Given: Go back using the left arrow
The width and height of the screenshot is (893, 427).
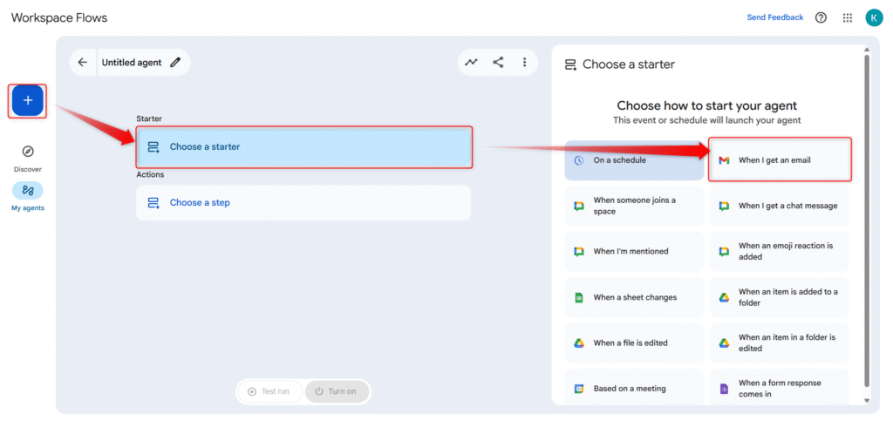Looking at the screenshot, I should (83, 63).
